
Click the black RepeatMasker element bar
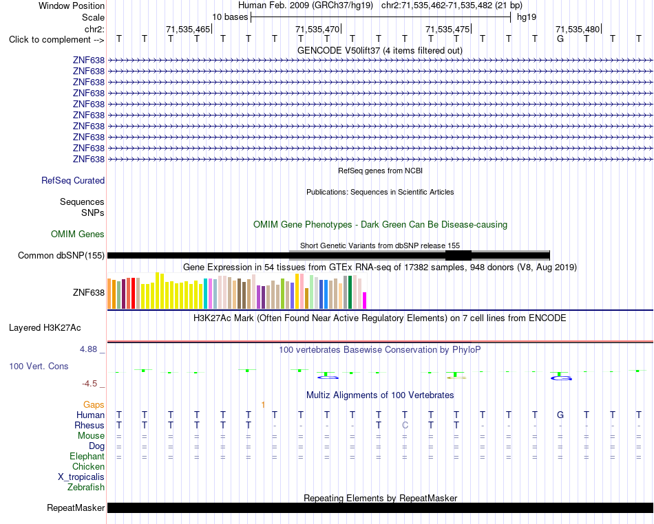pyautogui.click(x=380, y=507)
